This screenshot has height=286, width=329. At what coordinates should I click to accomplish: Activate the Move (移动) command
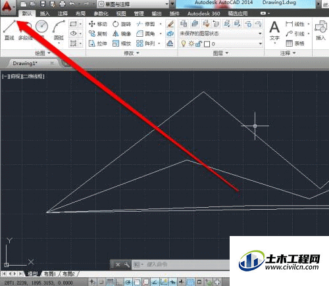98,24
